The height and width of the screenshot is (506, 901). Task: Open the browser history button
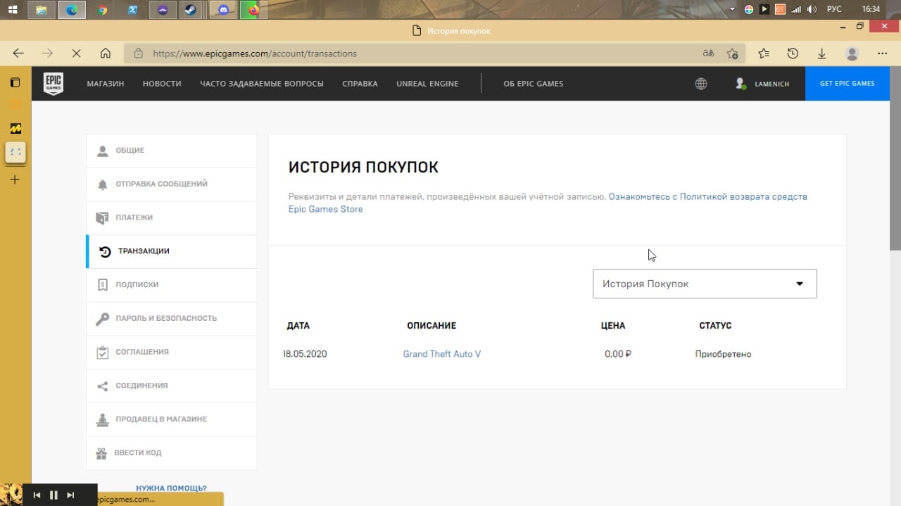(793, 53)
